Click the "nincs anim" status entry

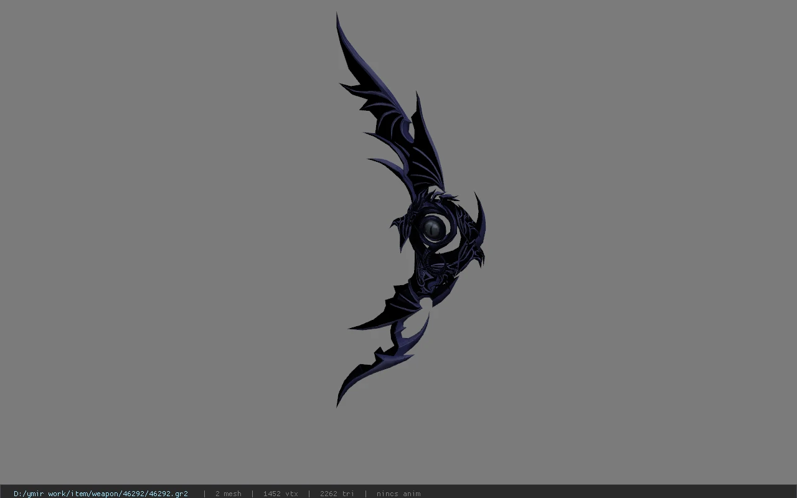click(x=398, y=494)
